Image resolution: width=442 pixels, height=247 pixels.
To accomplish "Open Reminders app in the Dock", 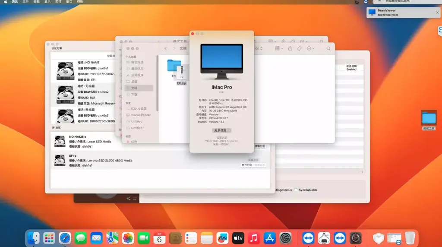I will point(191,238).
